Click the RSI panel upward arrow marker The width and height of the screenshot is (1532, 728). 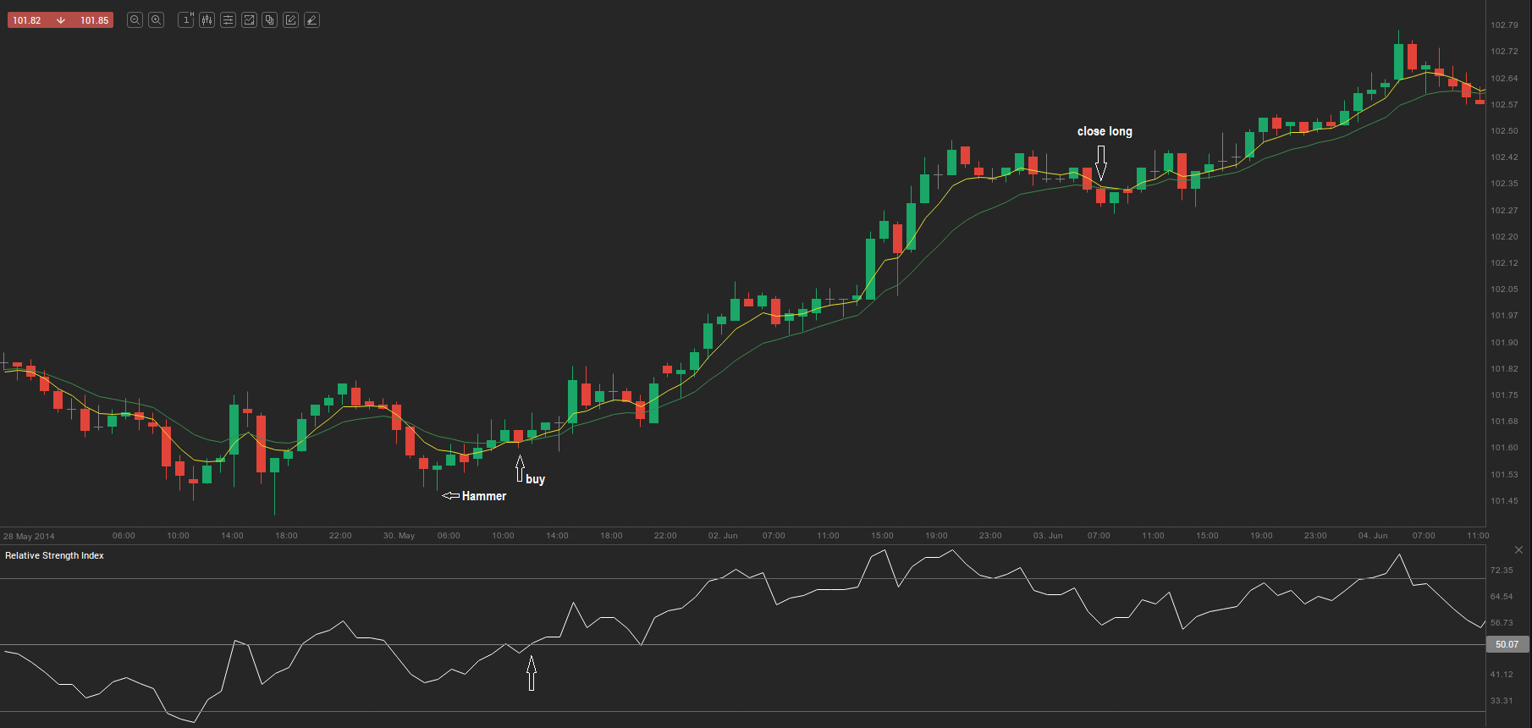tap(532, 674)
